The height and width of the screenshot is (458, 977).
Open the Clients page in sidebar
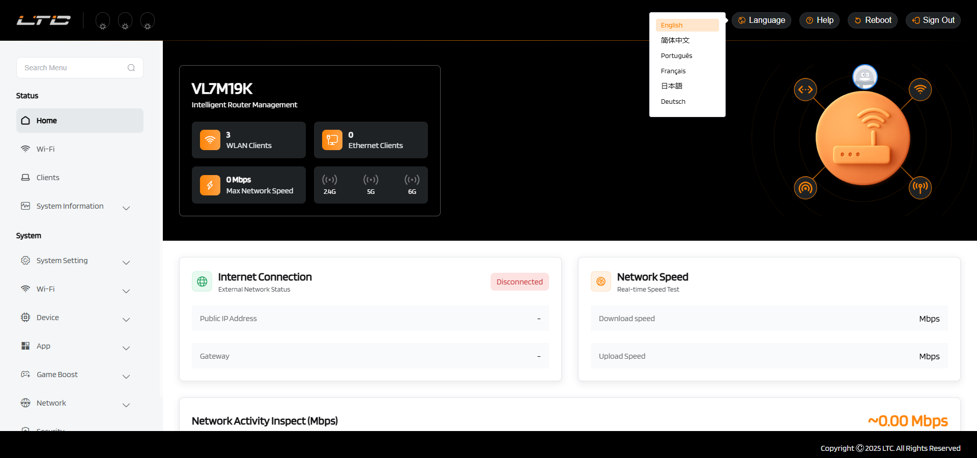(48, 178)
